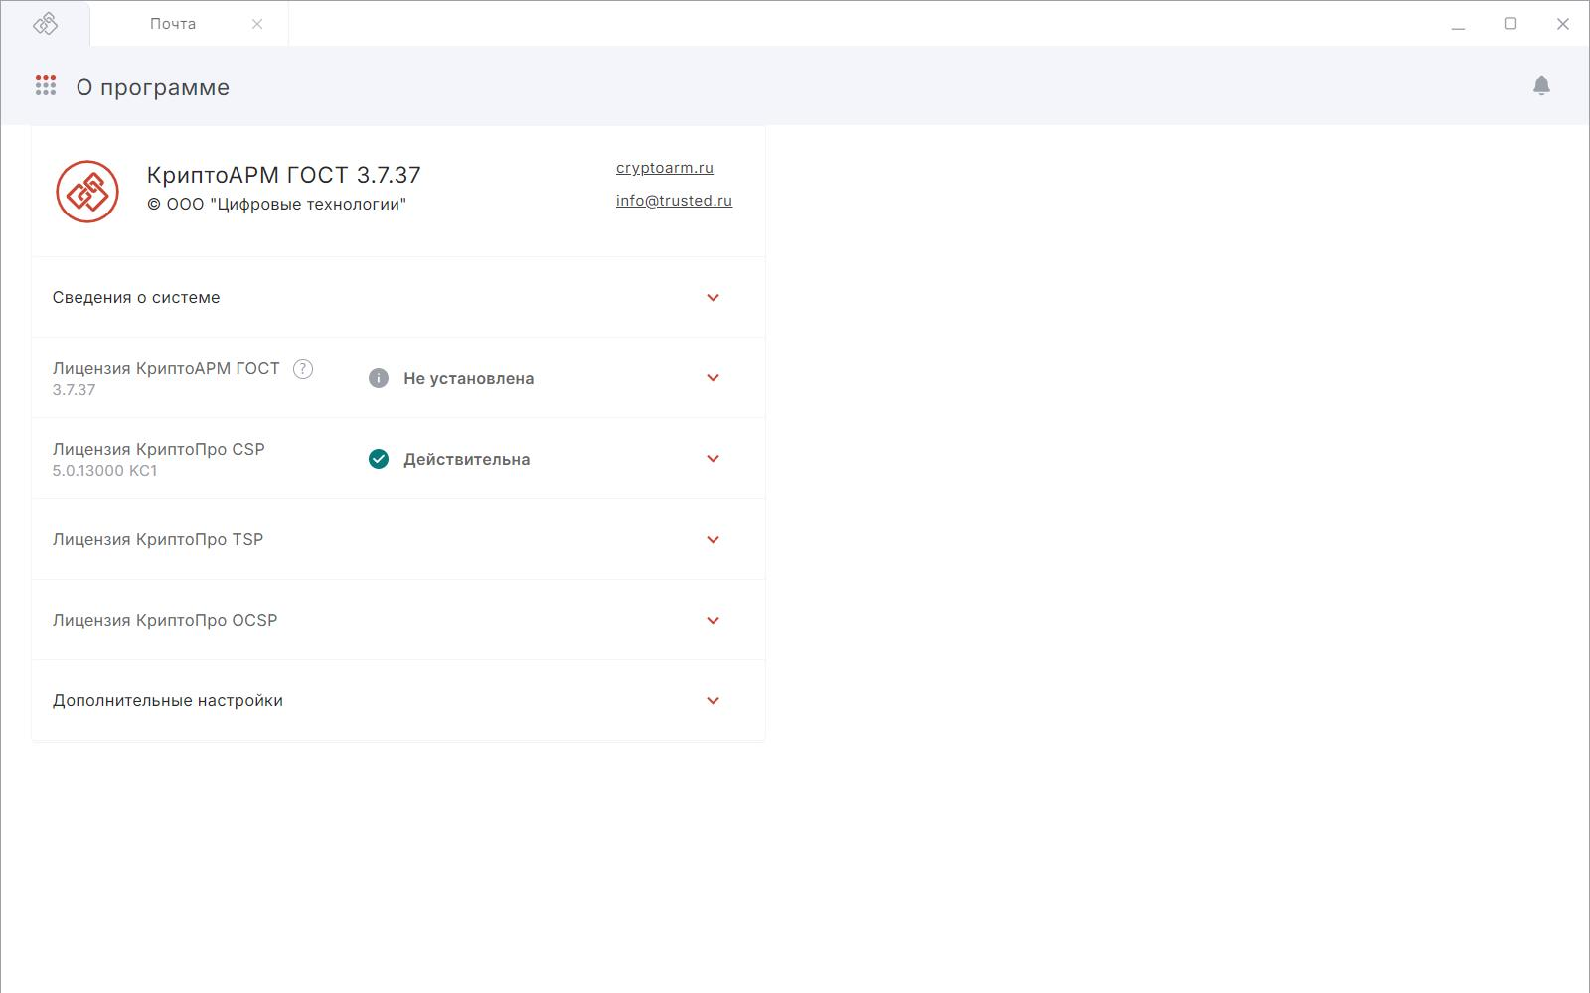Viewport: 1590px width, 993px height.
Task: Click the Не установлена status text
Action: 468,378
